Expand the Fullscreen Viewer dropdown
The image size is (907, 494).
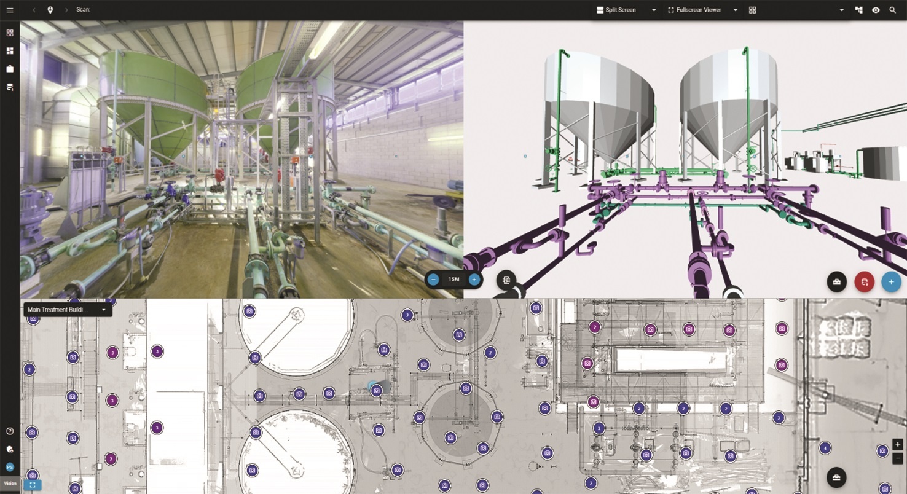click(735, 10)
